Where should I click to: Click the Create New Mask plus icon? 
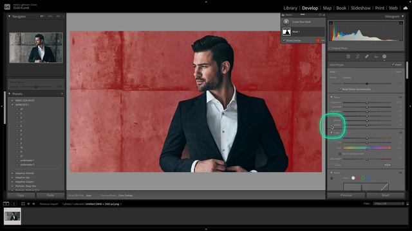(286, 22)
